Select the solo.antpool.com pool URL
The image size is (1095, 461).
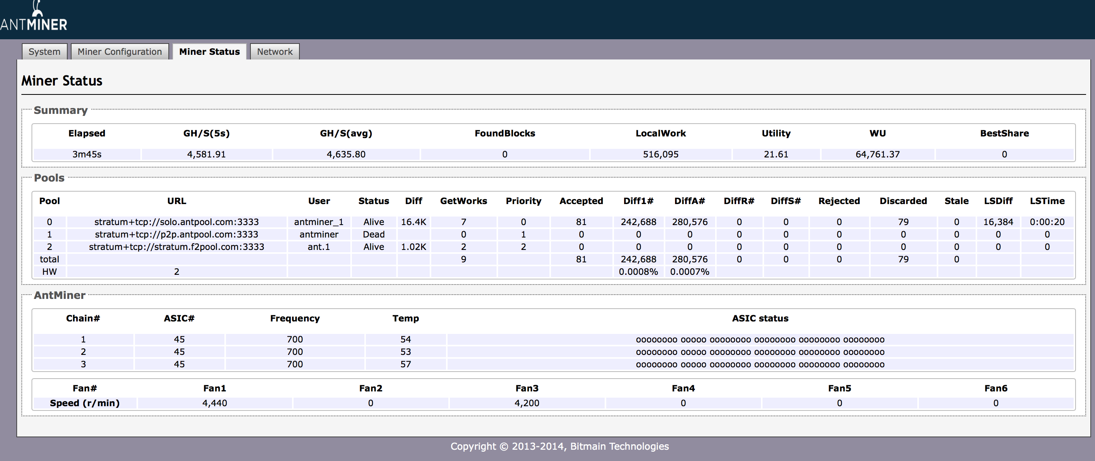[177, 222]
